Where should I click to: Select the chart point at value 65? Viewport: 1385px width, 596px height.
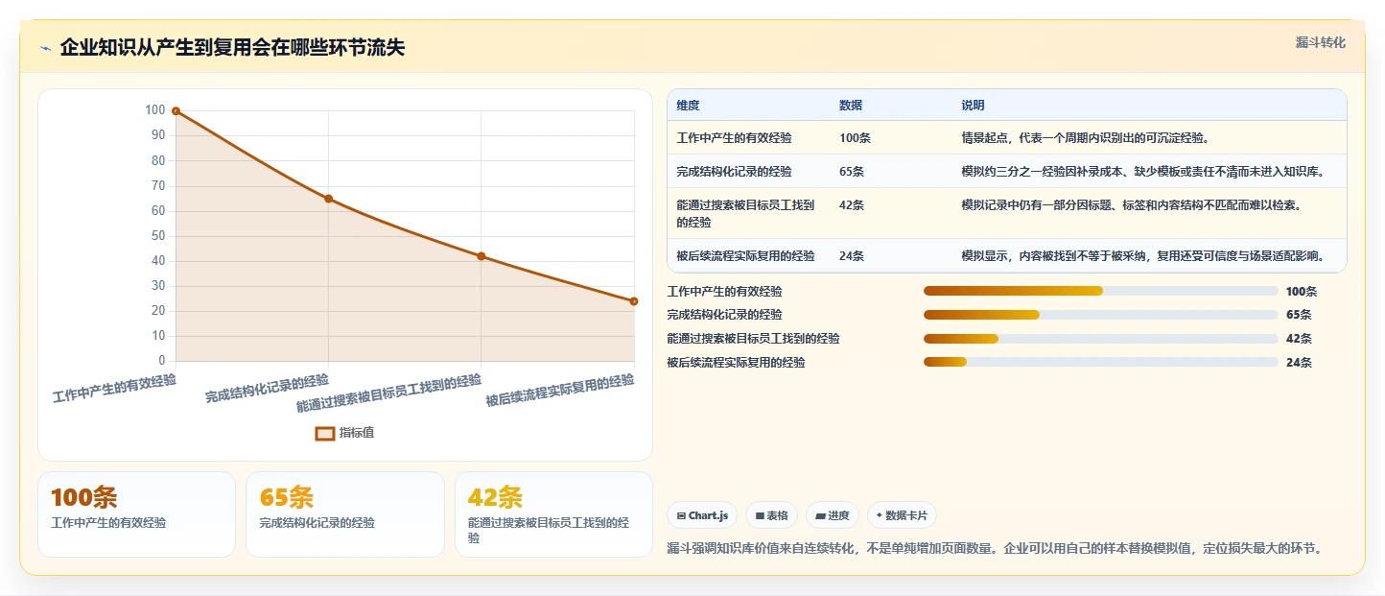pos(328,199)
